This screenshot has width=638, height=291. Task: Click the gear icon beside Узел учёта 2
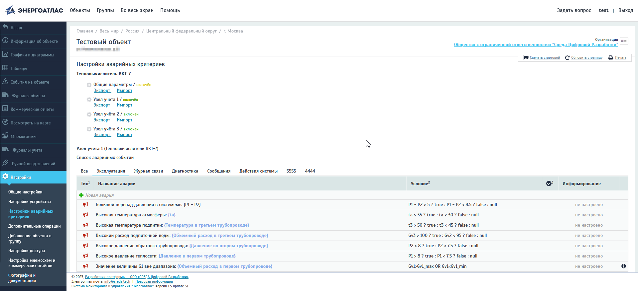(x=89, y=114)
